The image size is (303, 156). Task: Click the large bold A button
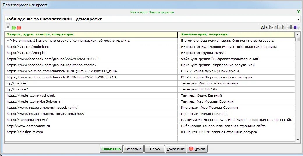pos(263,27)
